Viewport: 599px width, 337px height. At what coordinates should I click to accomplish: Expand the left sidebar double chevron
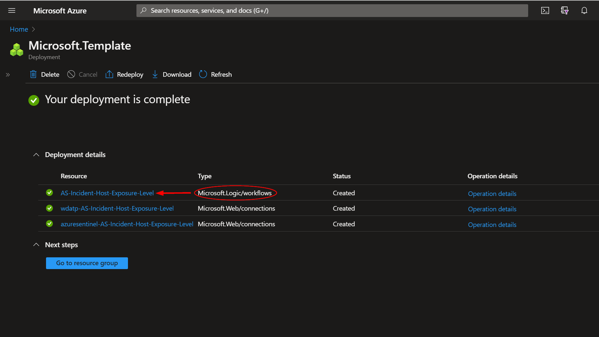click(8, 75)
